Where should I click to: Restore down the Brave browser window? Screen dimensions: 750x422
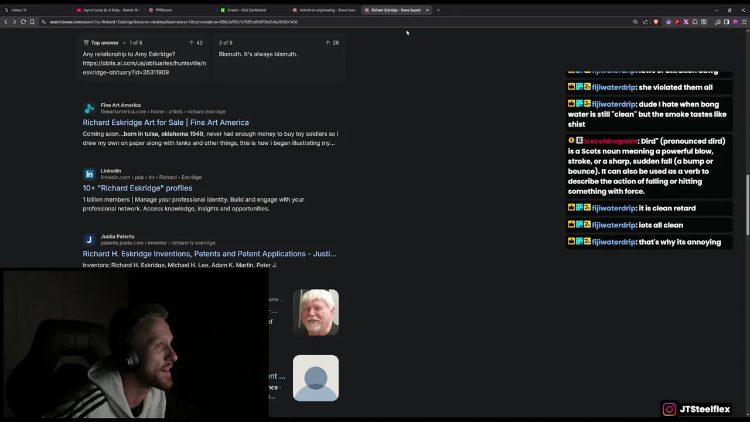tap(729, 10)
